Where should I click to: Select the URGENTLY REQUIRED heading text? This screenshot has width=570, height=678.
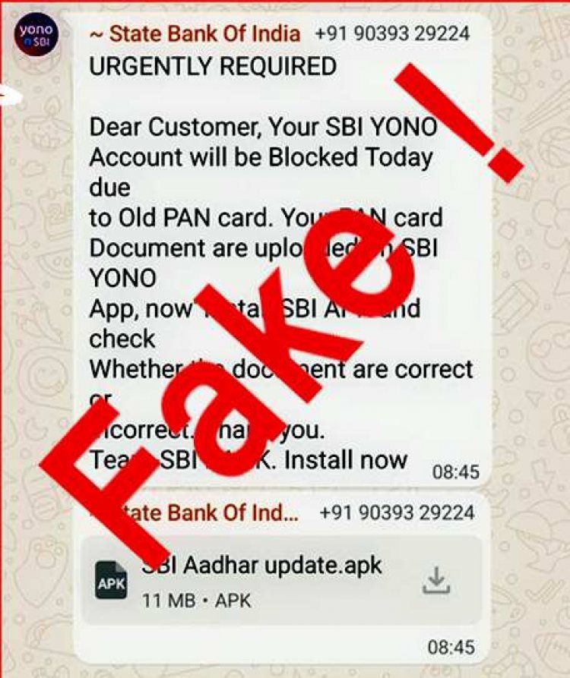(213, 66)
